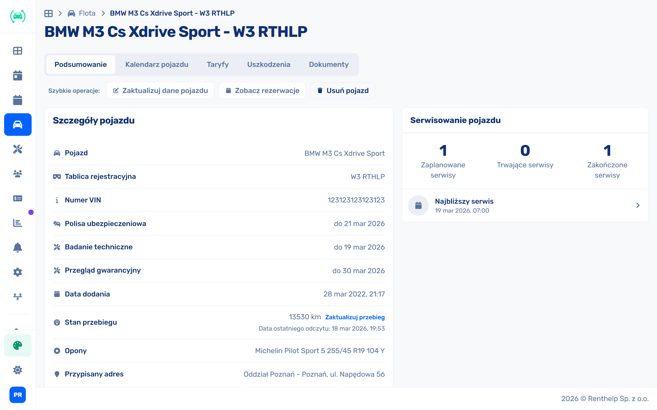Open the sidebar calendar icon directly above the car
The width and height of the screenshot is (657, 410).
tap(18, 100)
